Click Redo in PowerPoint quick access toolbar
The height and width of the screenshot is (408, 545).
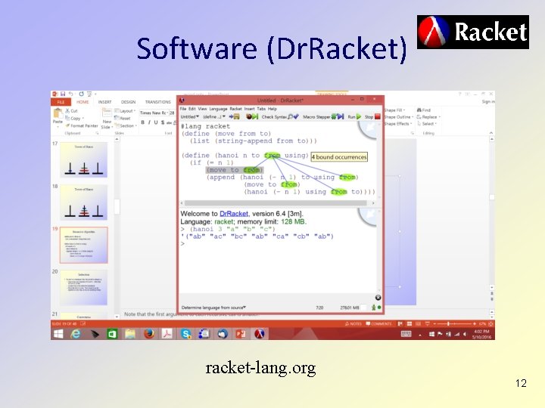81,94
